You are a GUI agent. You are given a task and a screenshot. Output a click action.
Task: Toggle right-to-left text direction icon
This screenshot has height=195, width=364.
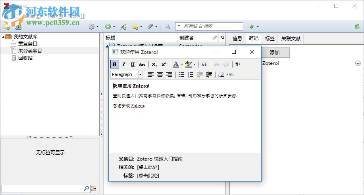[x=238, y=64]
